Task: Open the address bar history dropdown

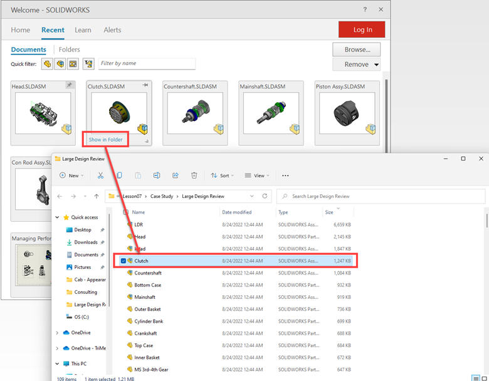Action: (251, 196)
